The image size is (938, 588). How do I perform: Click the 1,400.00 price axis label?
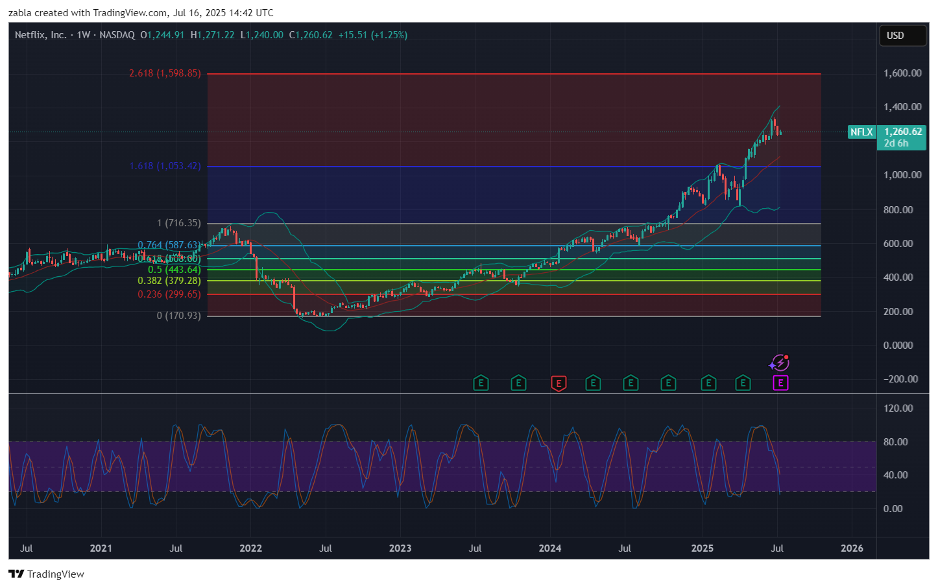tap(902, 107)
